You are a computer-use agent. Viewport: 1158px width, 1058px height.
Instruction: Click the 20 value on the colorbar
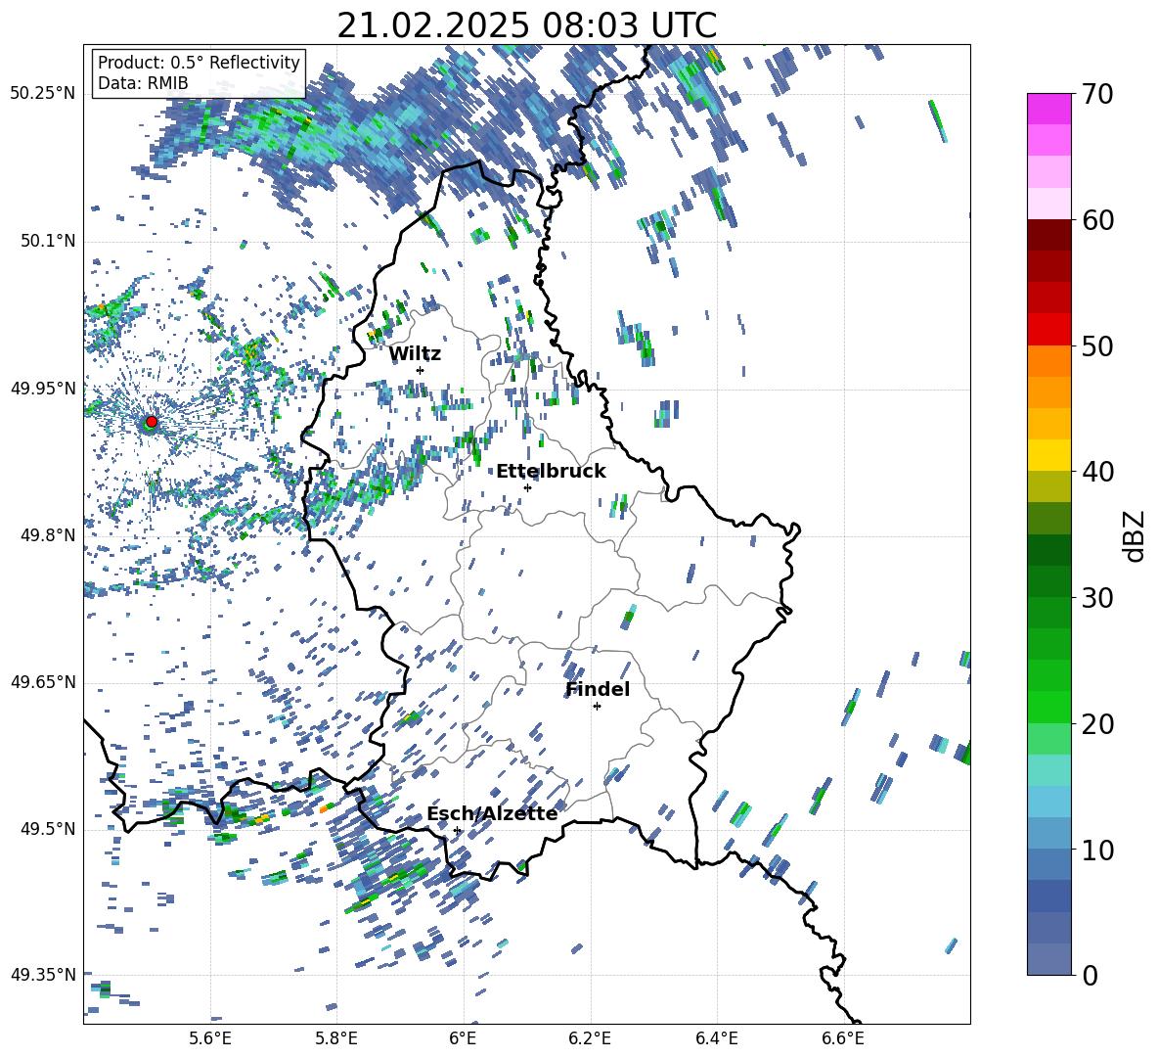point(1097,723)
